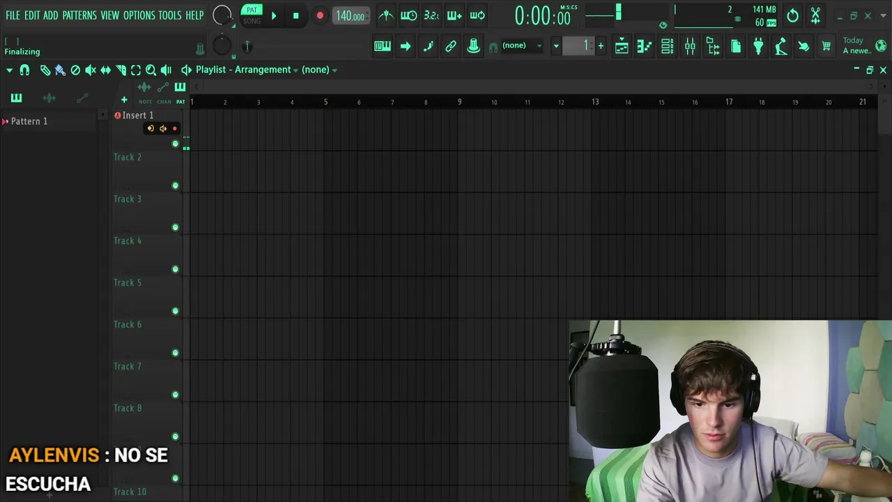This screenshot has width=892, height=502.
Task: Select the Mute tool
Action: point(91,70)
